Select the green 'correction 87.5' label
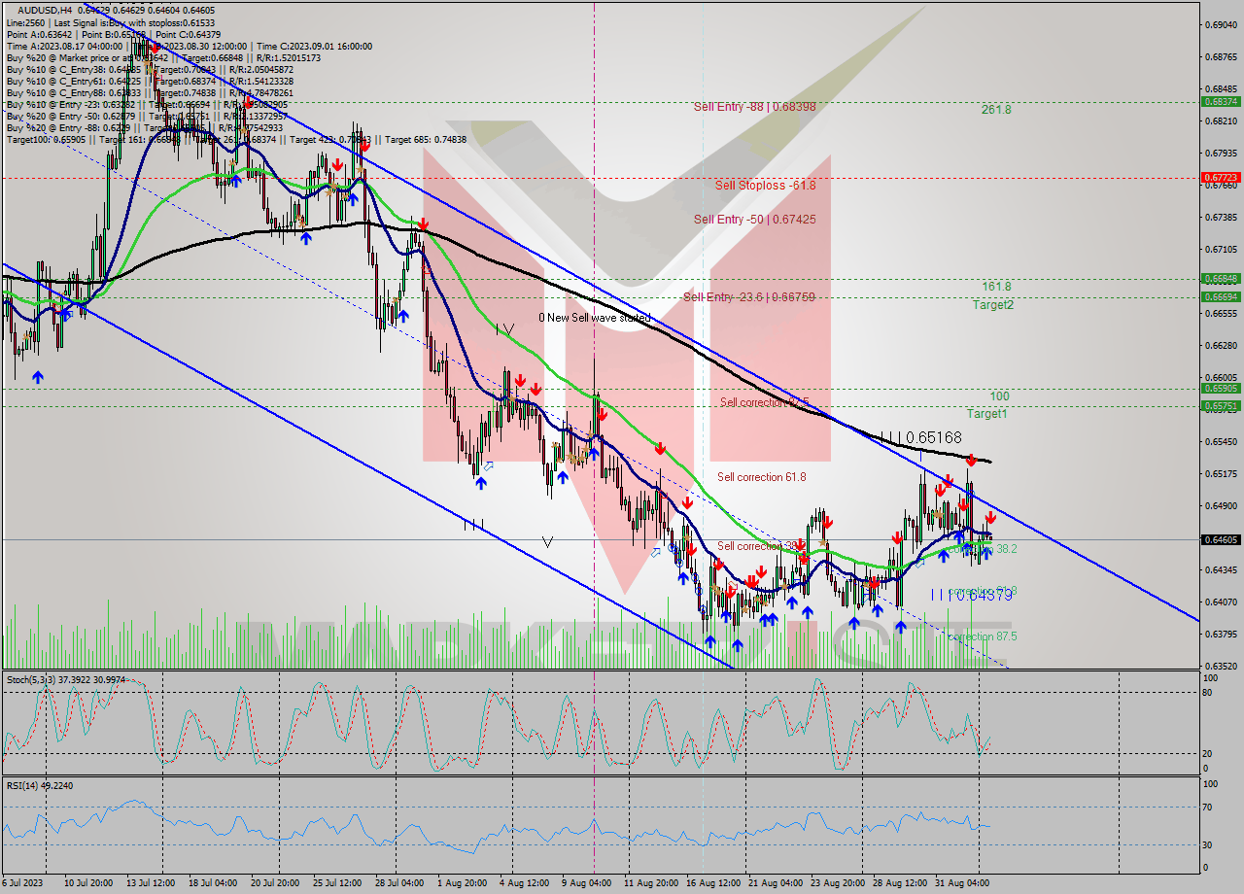This screenshot has height=894, width=1244. click(982, 636)
